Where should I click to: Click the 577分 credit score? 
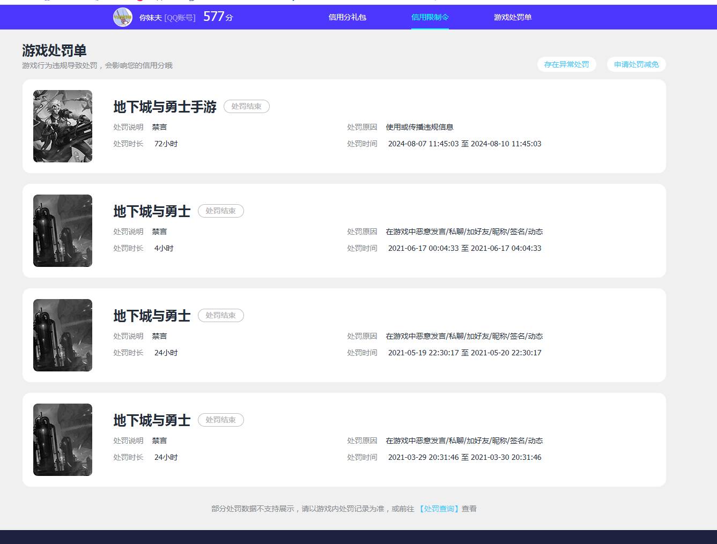click(218, 17)
